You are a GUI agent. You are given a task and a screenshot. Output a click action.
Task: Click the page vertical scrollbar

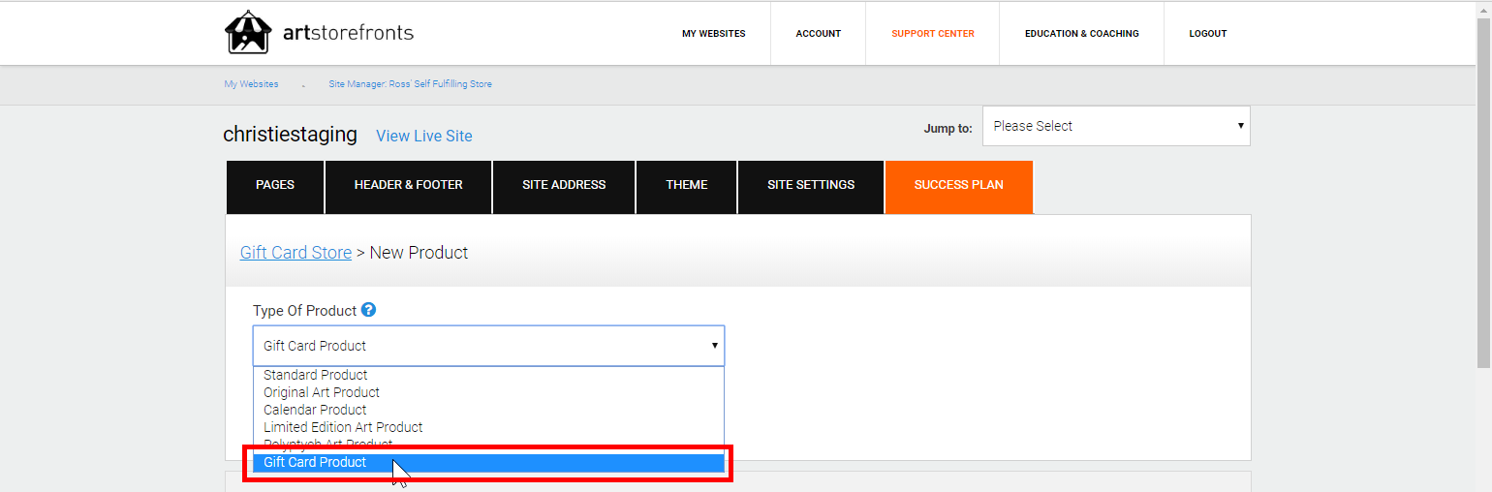(x=1483, y=194)
